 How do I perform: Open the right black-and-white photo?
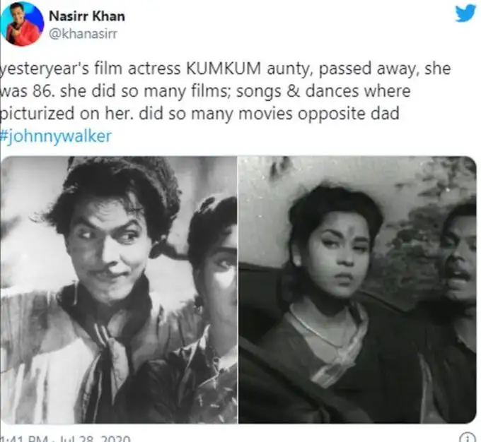(357, 289)
